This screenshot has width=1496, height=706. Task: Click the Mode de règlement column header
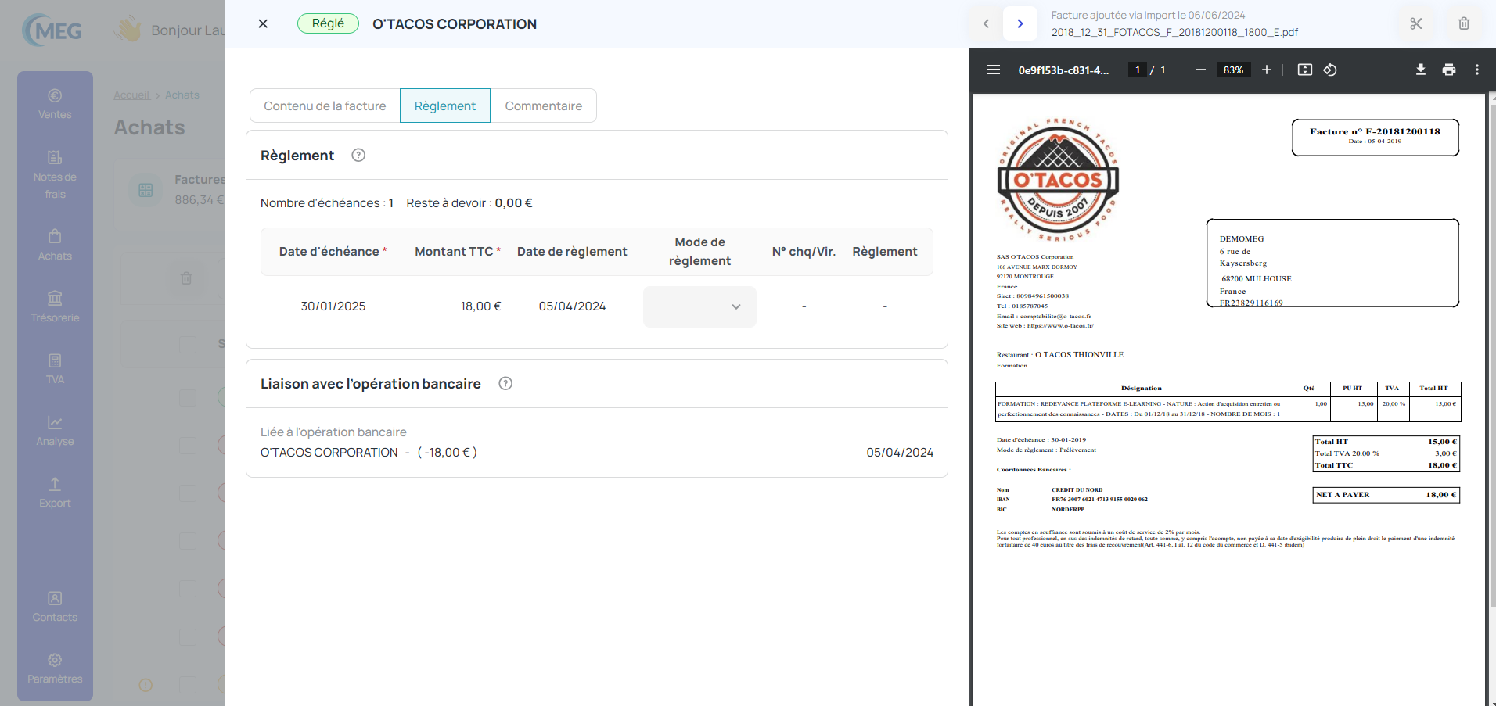(699, 252)
